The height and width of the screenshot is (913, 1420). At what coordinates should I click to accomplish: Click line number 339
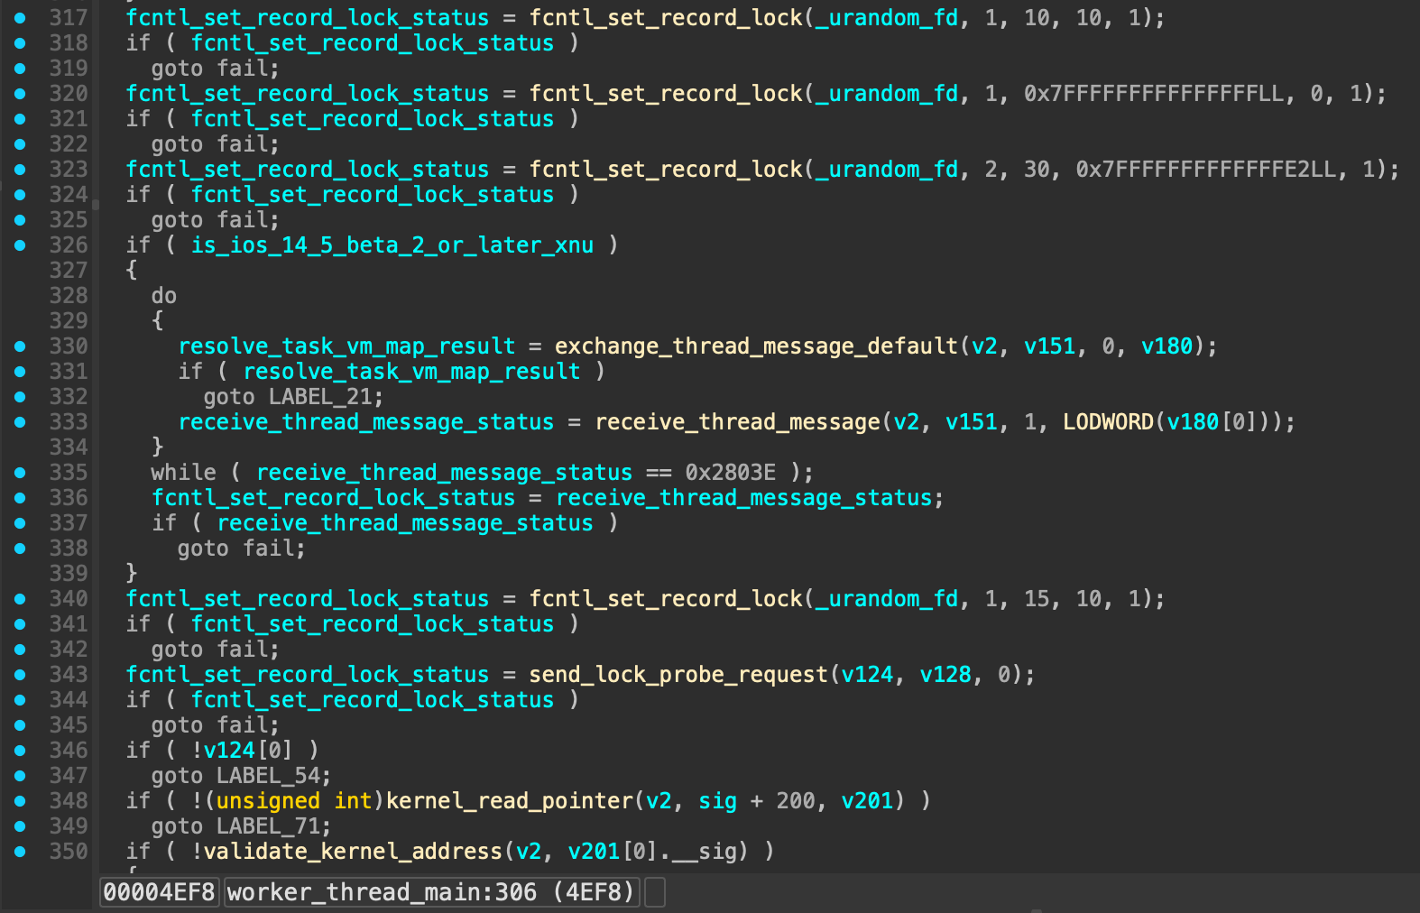coord(69,574)
